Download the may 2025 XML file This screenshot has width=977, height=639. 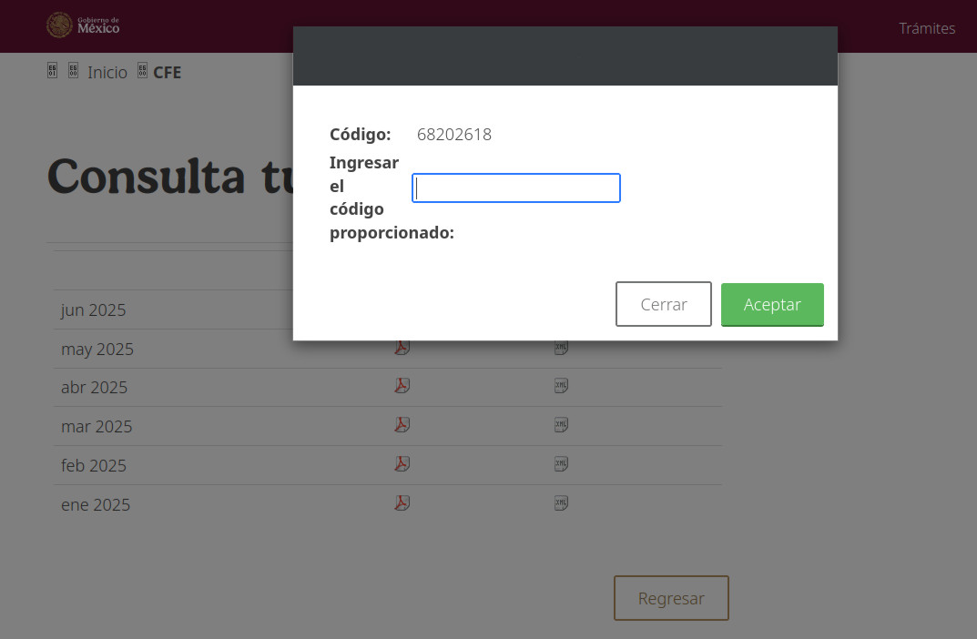pos(561,347)
